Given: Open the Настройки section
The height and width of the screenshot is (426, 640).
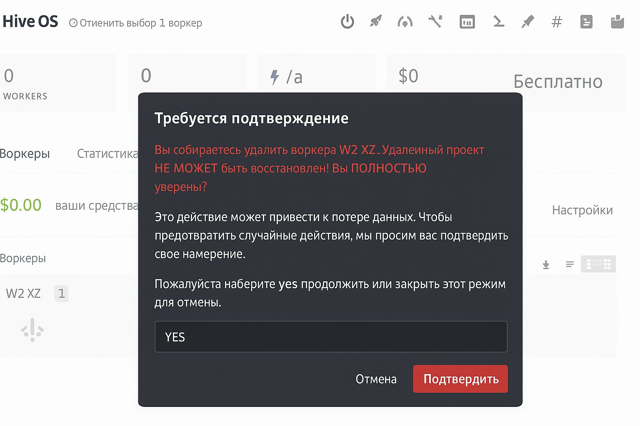Looking at the screenshot, I should [582, 210].
